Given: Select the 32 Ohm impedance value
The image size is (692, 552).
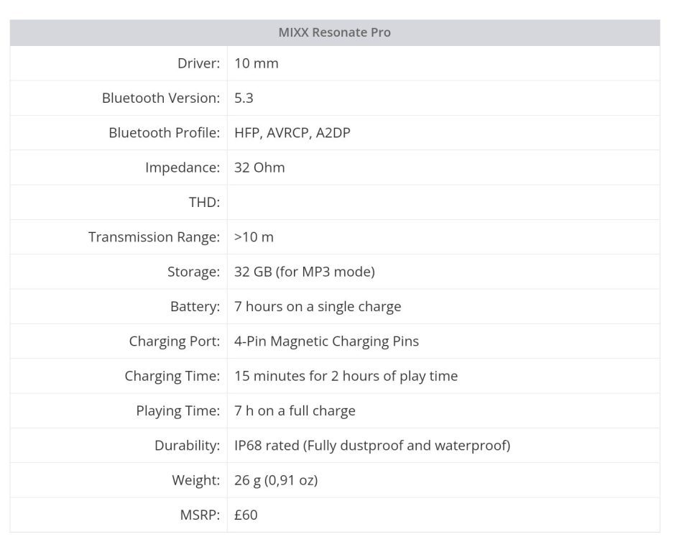Looking at the screenshot, I should pyautogui.click(x=259, y=167).
